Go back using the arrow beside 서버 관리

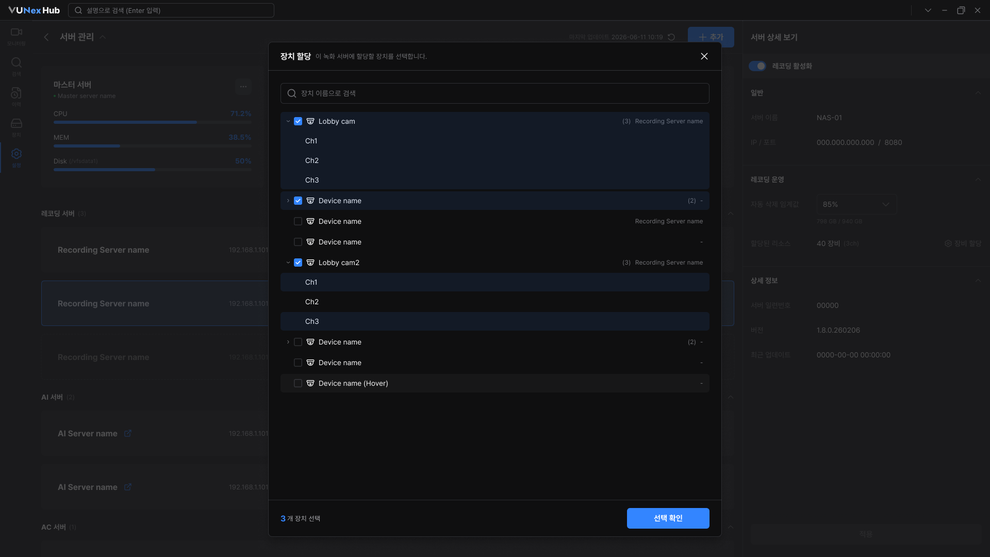46,37
